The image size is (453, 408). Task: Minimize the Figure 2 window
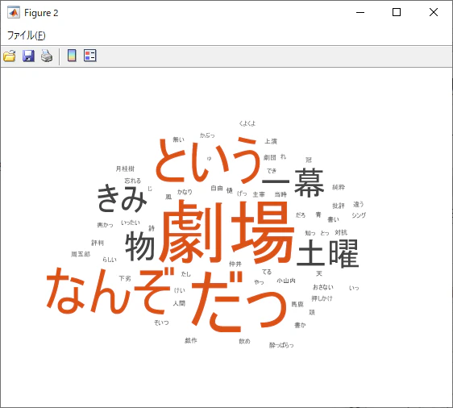tap(360, 12)
